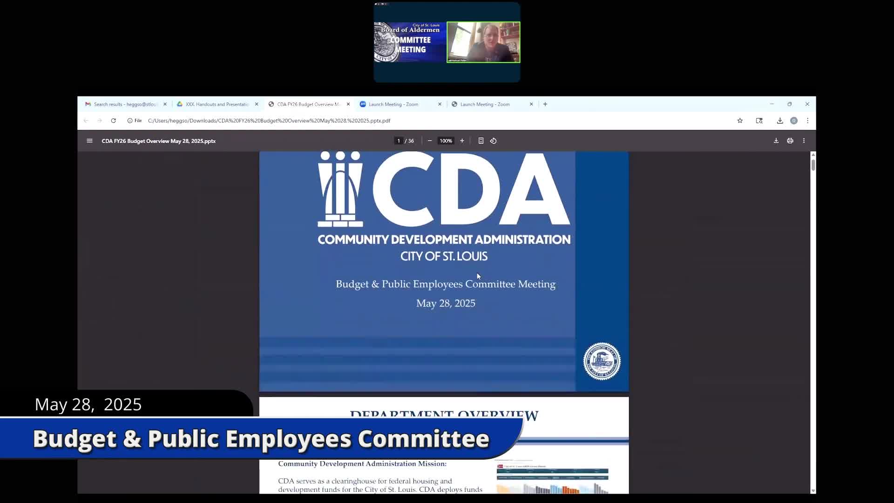Click the scrollbar up arrow
This screenshot has height=503, width=894.
[813, 155]
